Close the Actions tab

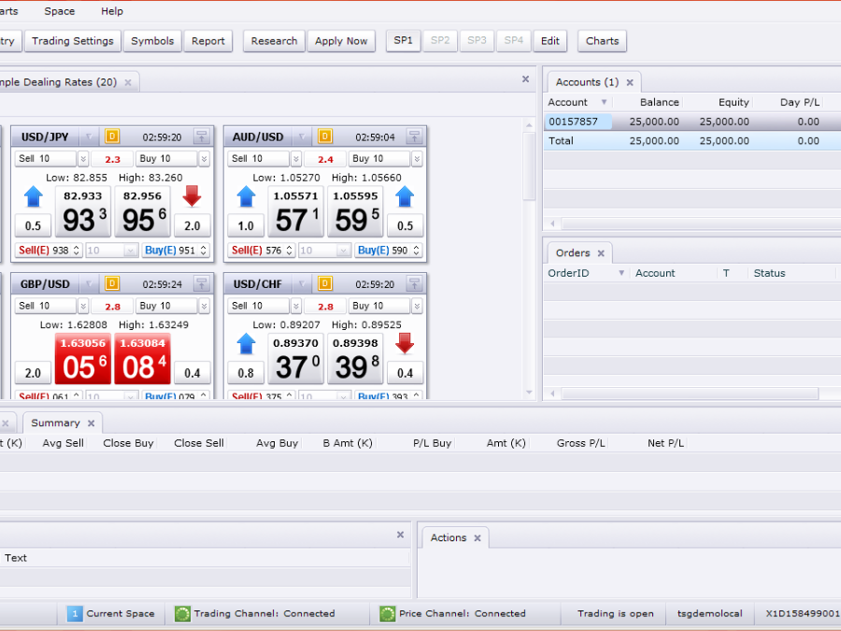(478, 538)
